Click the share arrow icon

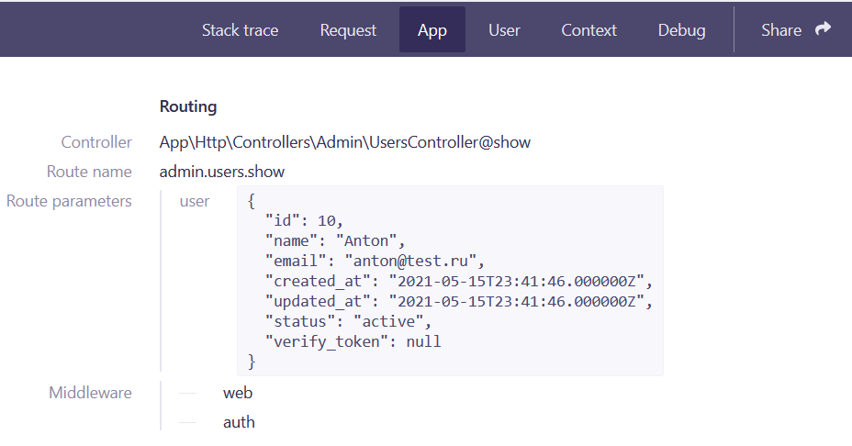(823, 28)
